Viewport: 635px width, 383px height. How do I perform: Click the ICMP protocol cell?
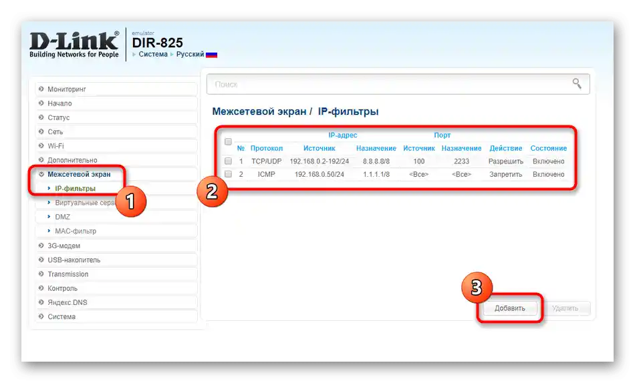(267, 174)
